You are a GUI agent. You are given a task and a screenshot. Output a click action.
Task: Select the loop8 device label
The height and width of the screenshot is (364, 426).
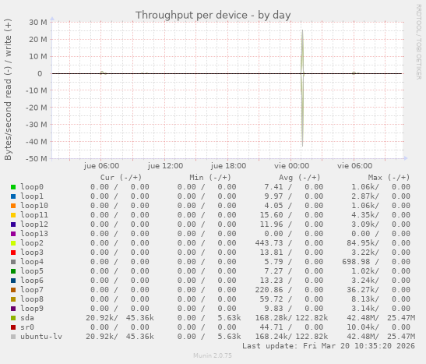pos(32,299)
